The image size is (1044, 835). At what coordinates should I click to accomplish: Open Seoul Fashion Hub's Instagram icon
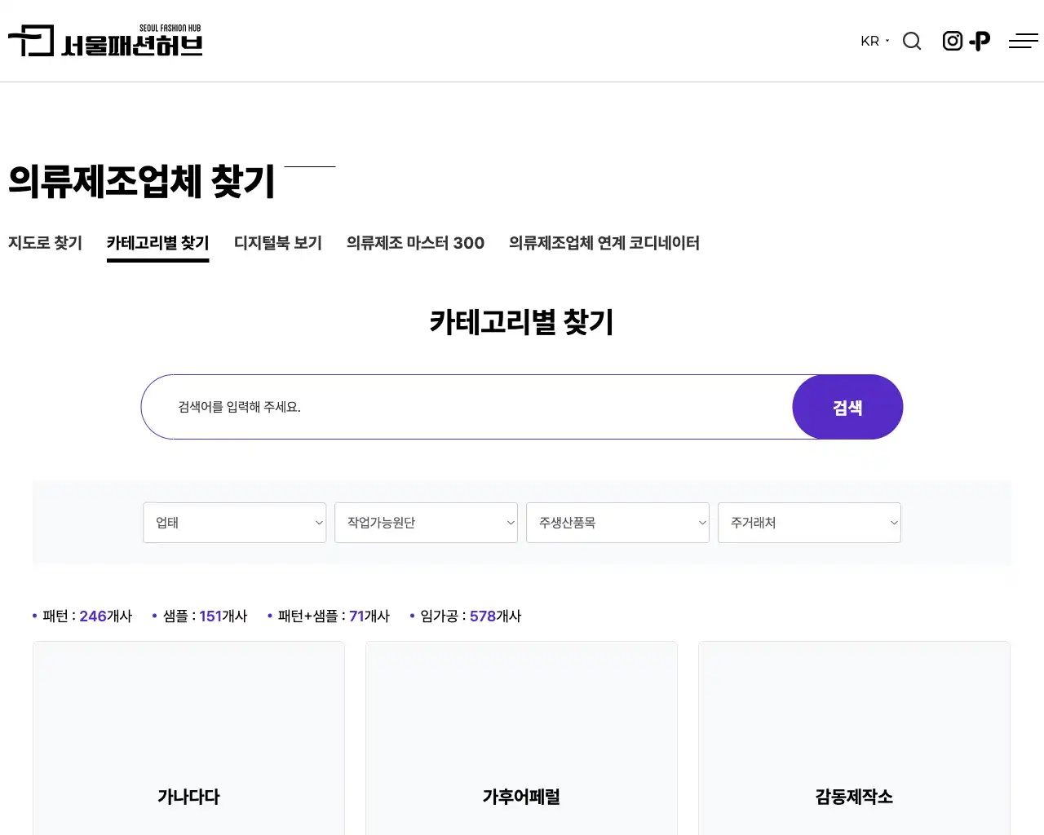952,40
